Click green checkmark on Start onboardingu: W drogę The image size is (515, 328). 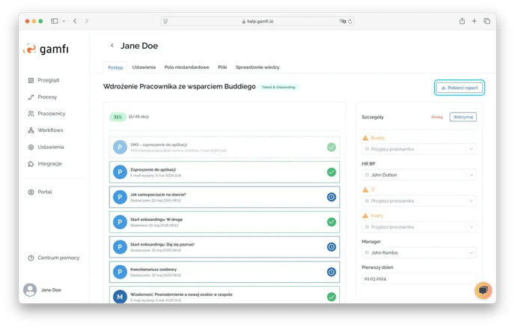point(331,222)
